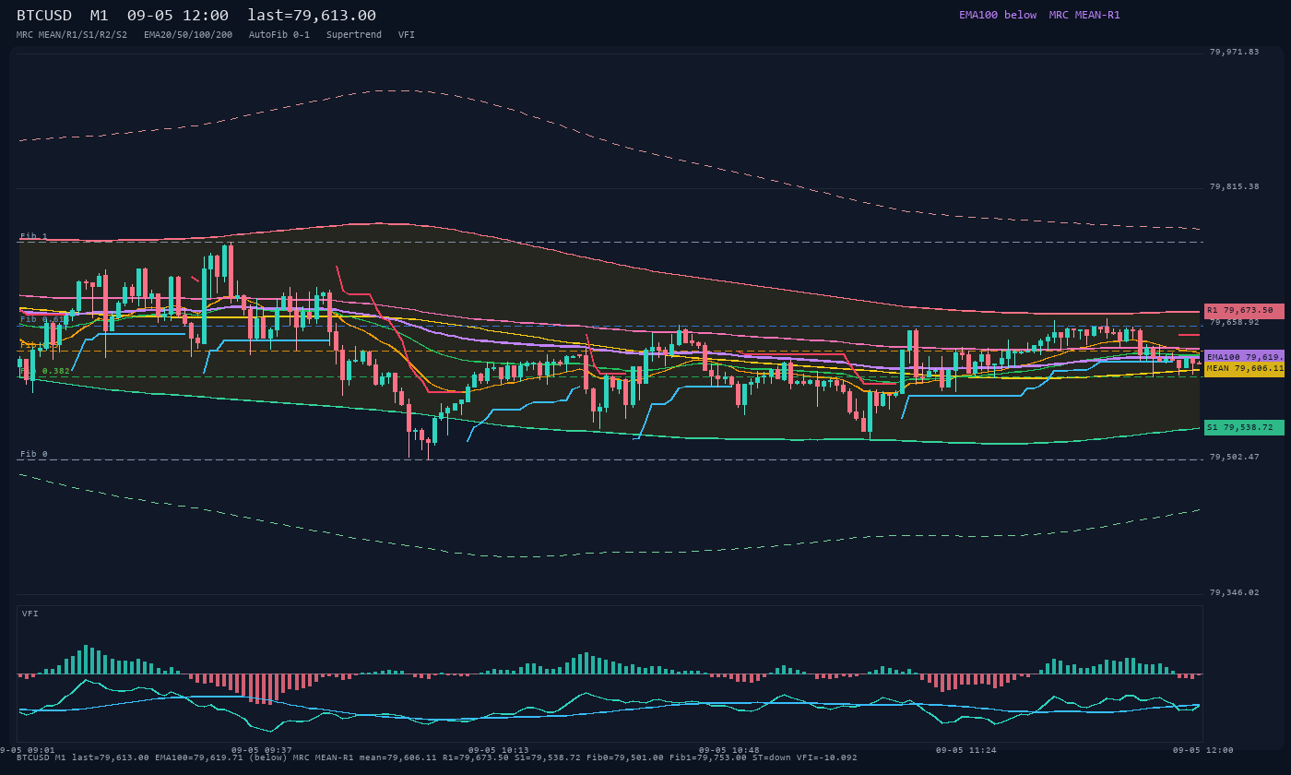1291x775 pixels.
Task: Click the BTCUSD symbol in the title
Action: (44, 16)
